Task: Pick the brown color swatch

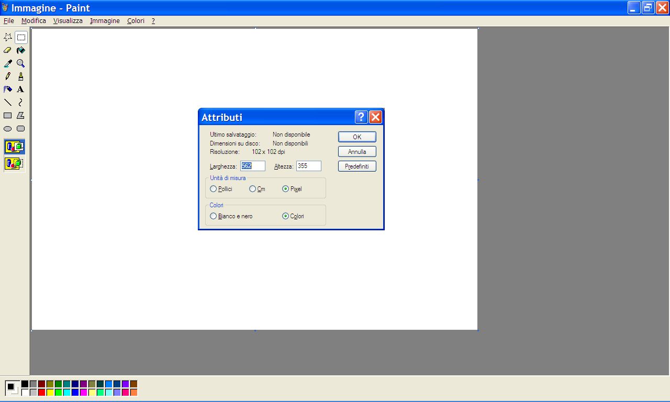Action: tap(133, 384)
